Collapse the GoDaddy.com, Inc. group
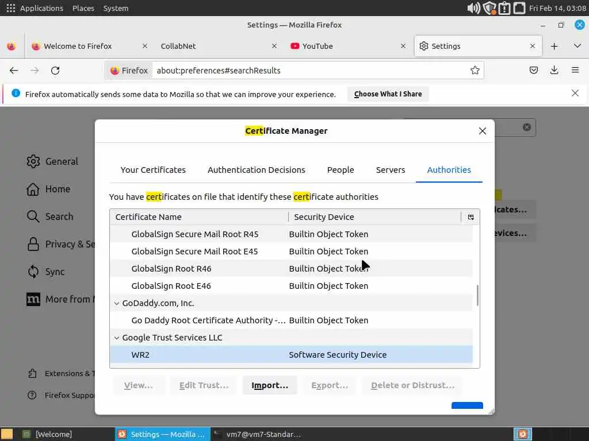The width and height of the screenshot is (589, 441). pyautogui.click(x=117, y=303)
